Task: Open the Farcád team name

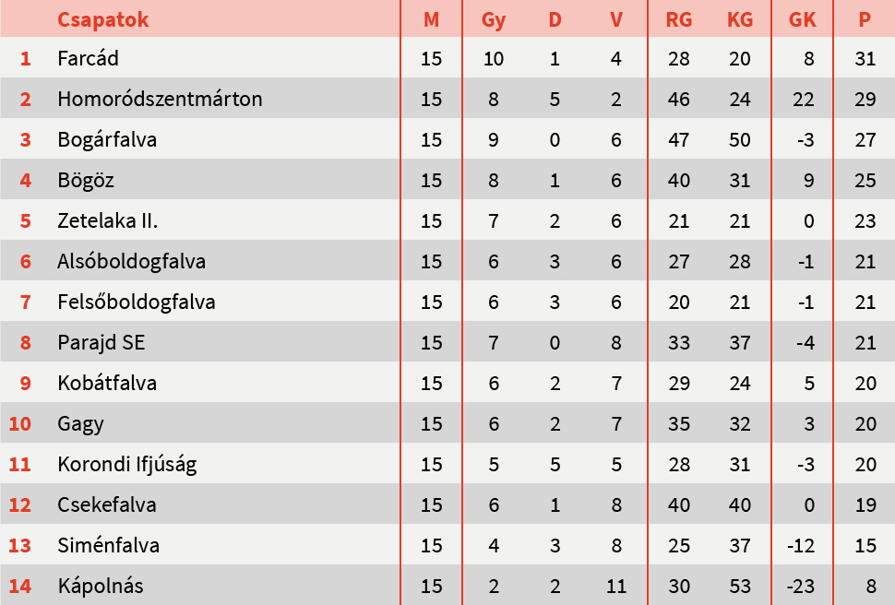Action: point(88,59)
